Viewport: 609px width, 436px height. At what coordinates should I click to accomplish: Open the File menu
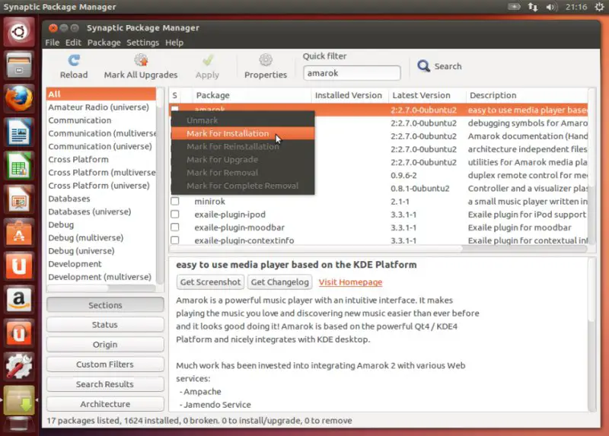click(52, 43)
